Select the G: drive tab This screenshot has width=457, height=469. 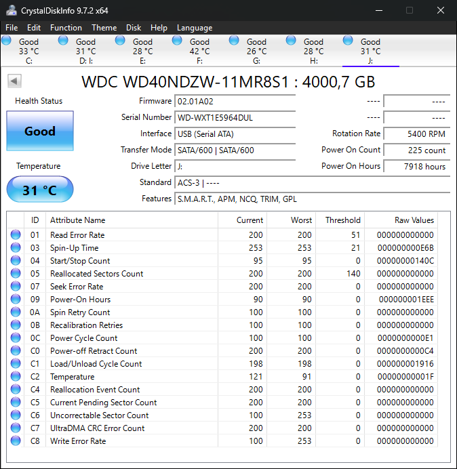click(256, 52)
